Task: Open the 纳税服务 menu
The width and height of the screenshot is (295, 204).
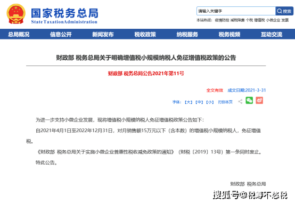Action: click(187, 34)
